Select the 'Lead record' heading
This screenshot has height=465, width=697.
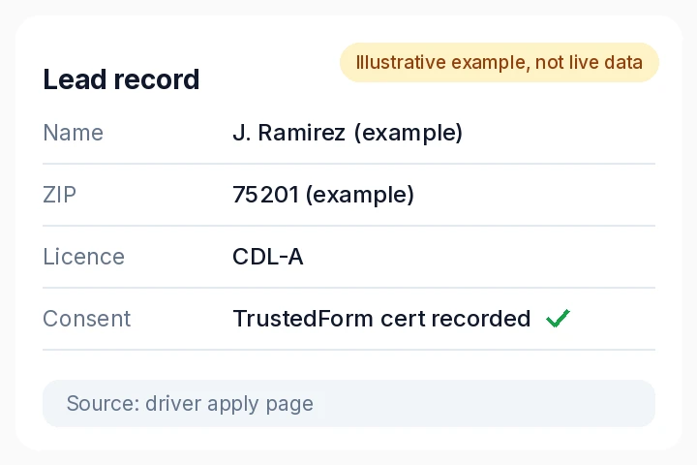(121, 79)
